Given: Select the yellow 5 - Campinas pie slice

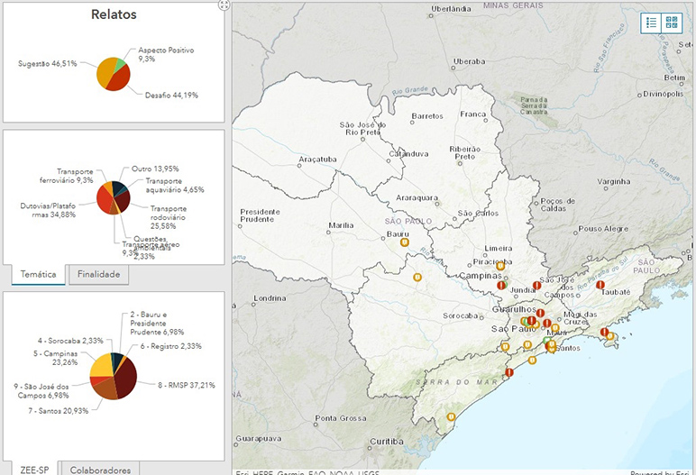Looking at the screenshot, I should (x=100, y=365).
